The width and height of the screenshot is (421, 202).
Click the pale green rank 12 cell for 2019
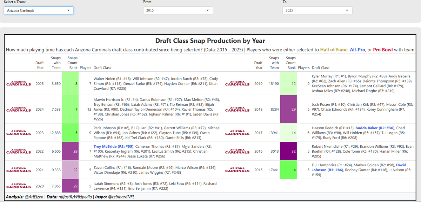pyautogui.click(x=288, y=84)
